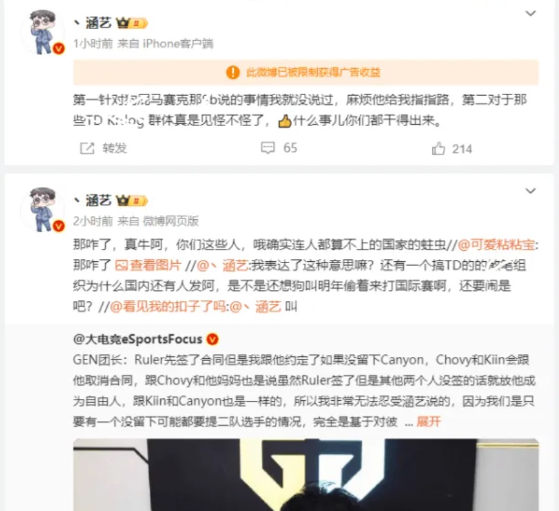Open the @大电竞eSportsFocus profile link

138,339
